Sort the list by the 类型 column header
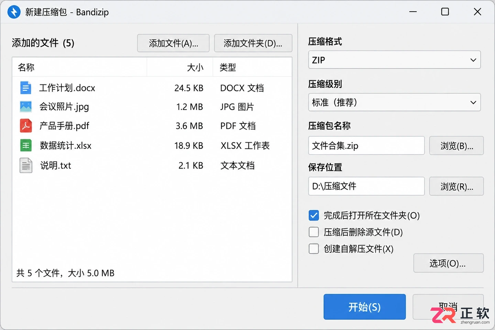The image size is (495, 330). tap(252, 67)
